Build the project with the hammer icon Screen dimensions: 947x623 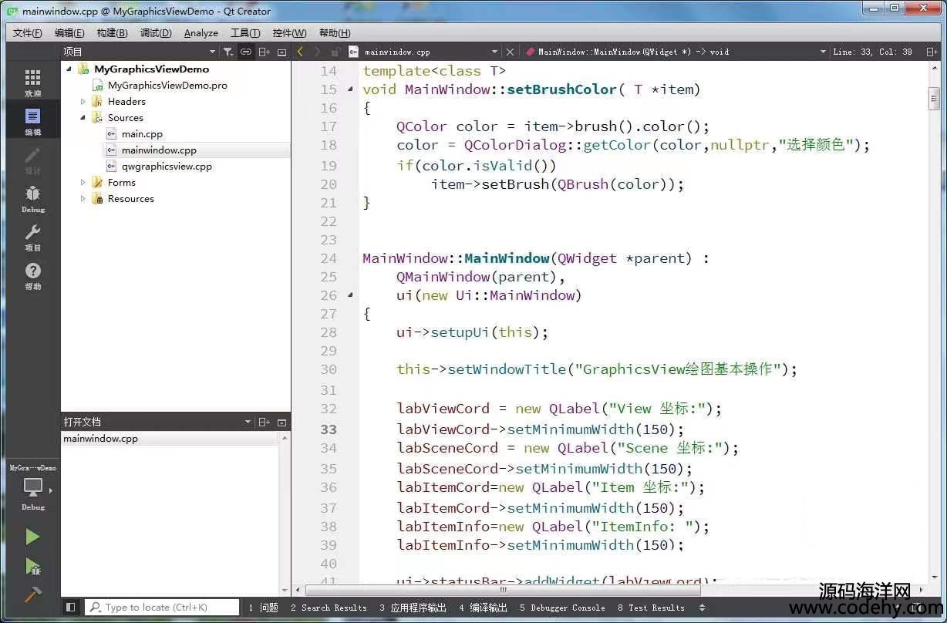pos(32,594)
